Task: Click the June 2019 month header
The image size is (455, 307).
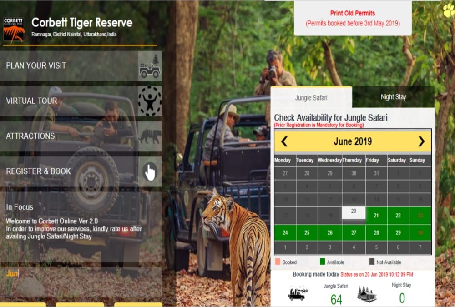Action: pyautogui.click(x=353, y=141)
